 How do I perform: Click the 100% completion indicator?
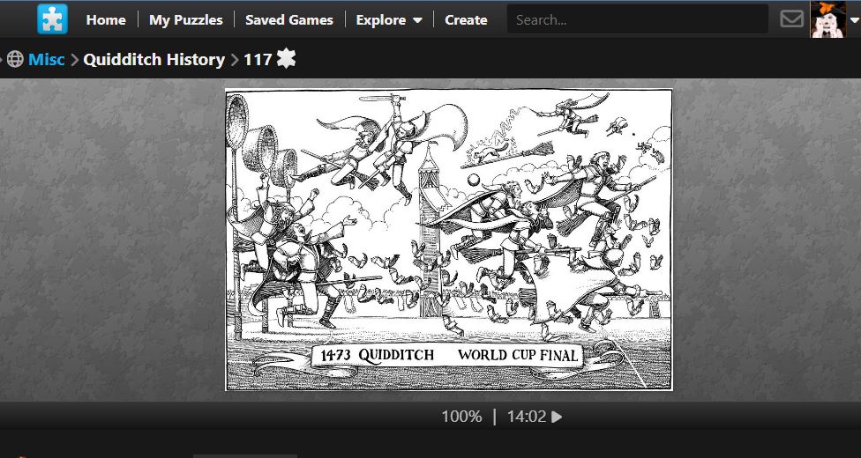pos(461,417)
